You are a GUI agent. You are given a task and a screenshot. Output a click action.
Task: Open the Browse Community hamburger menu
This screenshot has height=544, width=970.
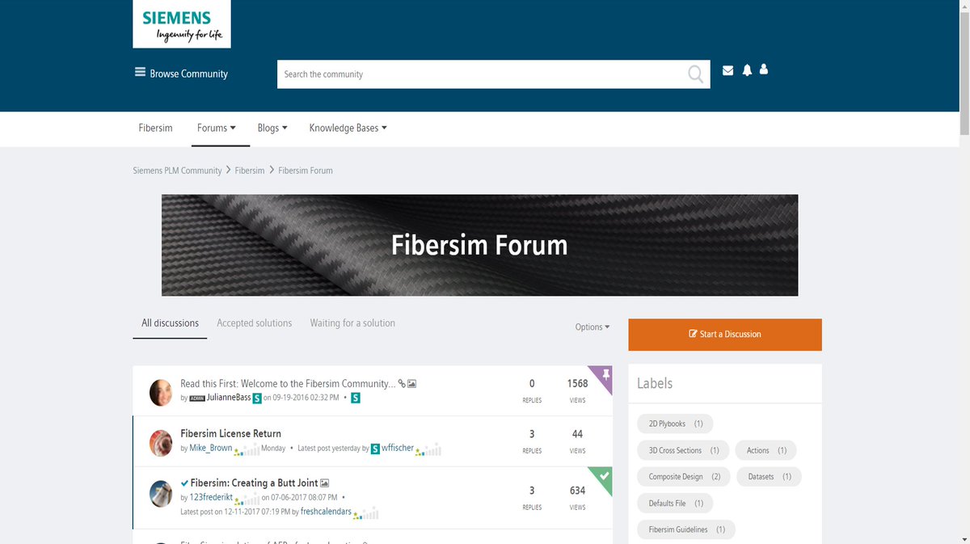(140, 73)
